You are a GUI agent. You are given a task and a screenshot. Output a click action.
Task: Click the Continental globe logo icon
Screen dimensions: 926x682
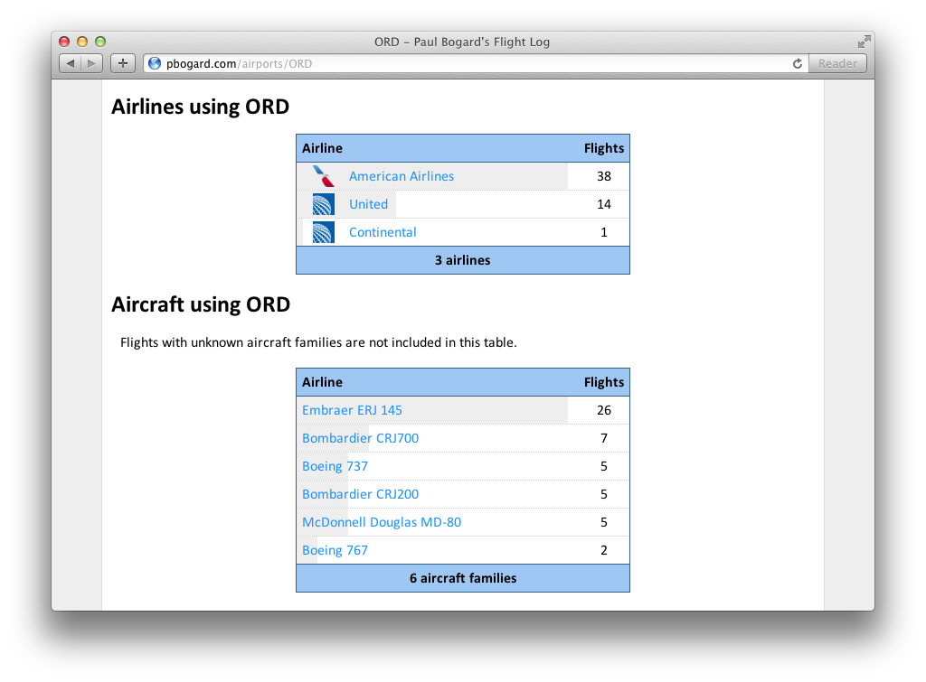pos(323,232)
